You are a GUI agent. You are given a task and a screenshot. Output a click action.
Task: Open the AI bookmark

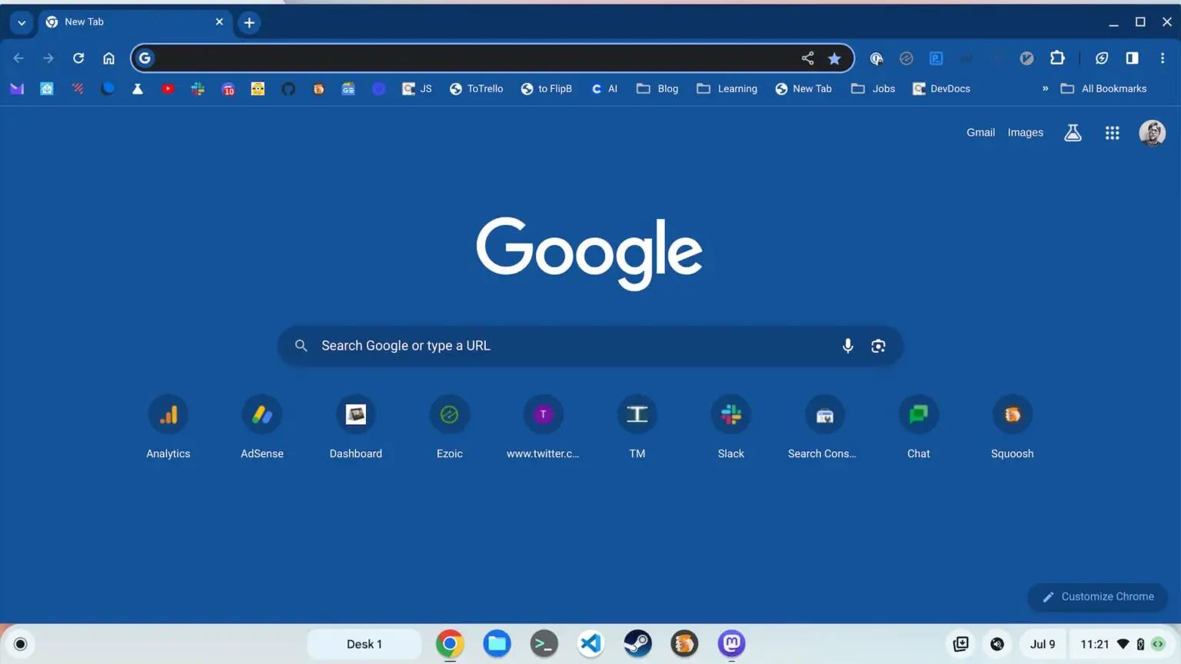tap(604, 89)
